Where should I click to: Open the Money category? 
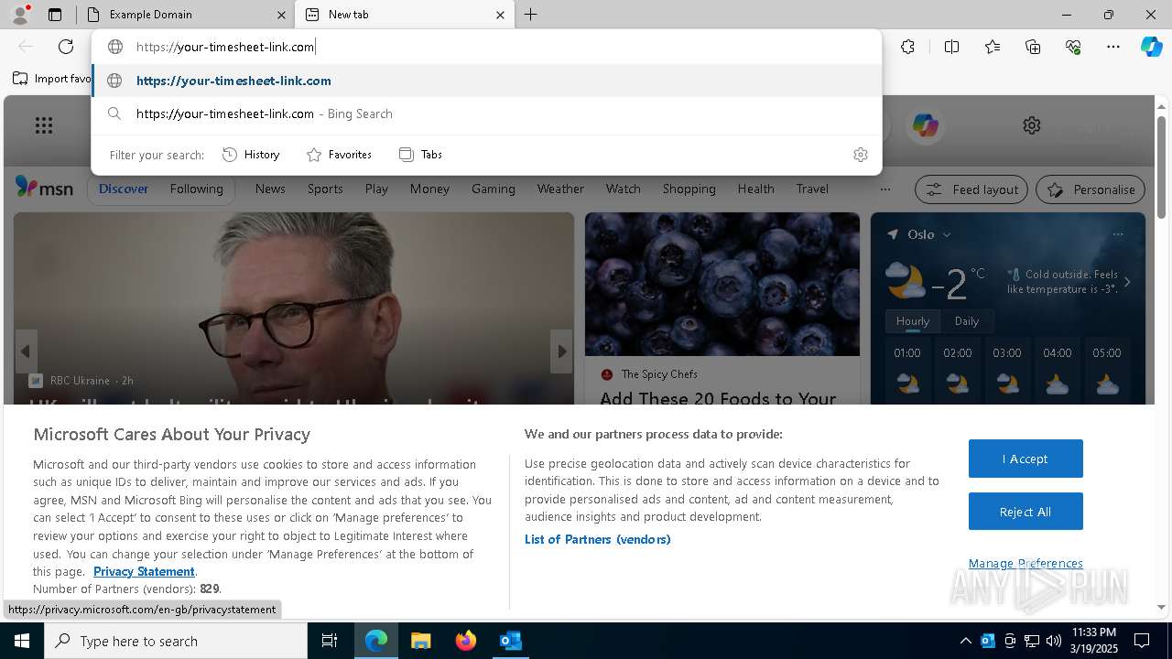[x=429, y=189]
